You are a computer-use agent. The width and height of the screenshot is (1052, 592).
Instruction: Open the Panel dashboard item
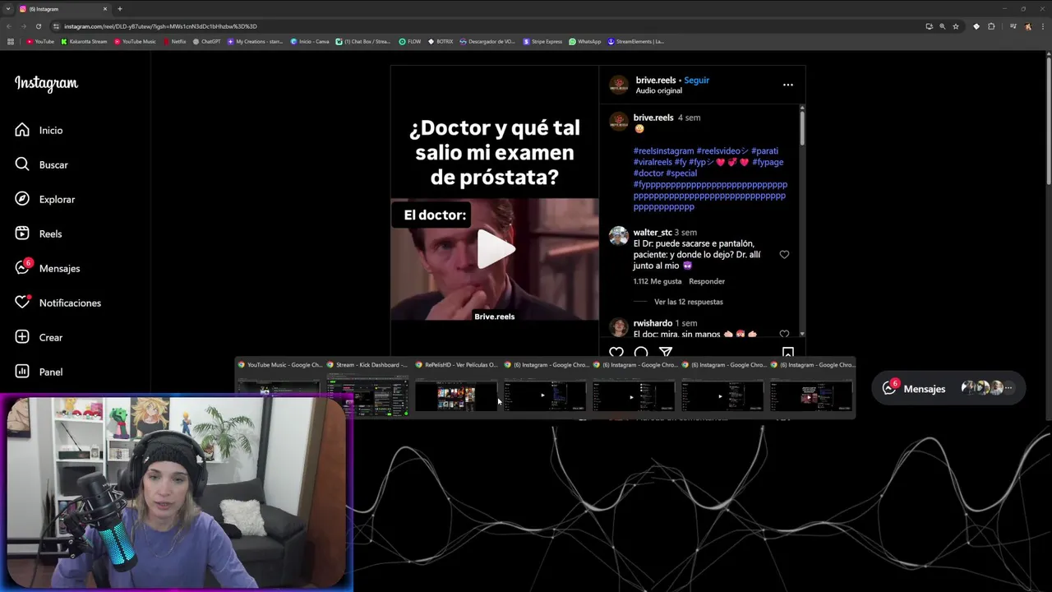pyautogui.click(x=39, y=372)
